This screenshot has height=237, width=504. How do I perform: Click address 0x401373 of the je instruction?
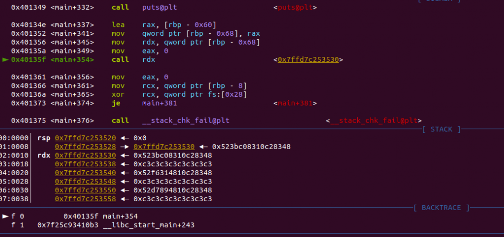click(29, 103)
